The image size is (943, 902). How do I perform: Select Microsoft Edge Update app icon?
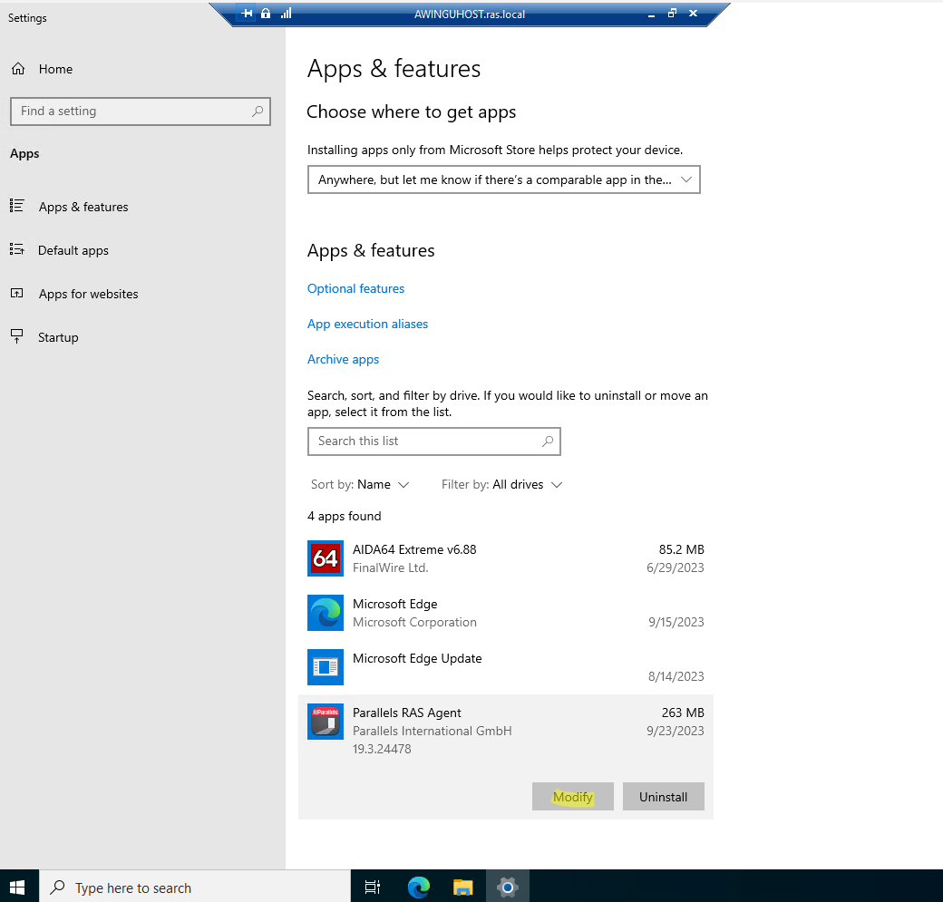(326, 667)
